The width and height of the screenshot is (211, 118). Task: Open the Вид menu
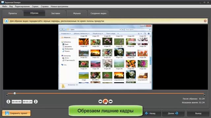tap(11, 7)
